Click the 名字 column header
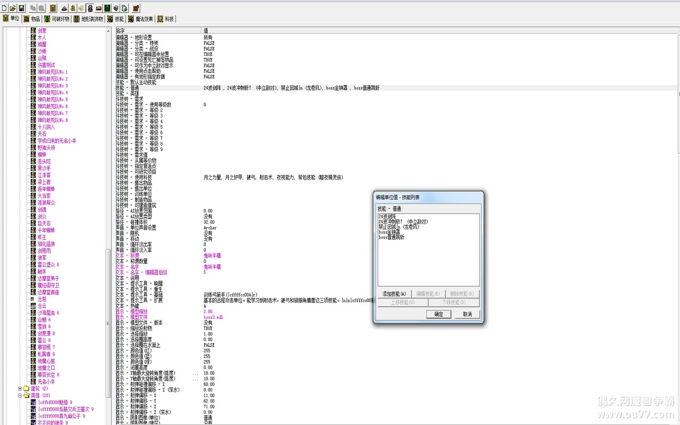Image resolution: width=680 pixels, height=425 pixels. [158, 30]
